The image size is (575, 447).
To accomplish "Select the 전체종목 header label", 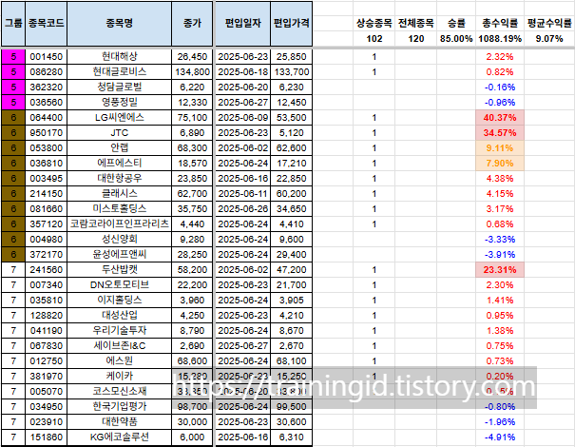I will tap(416, 24).
